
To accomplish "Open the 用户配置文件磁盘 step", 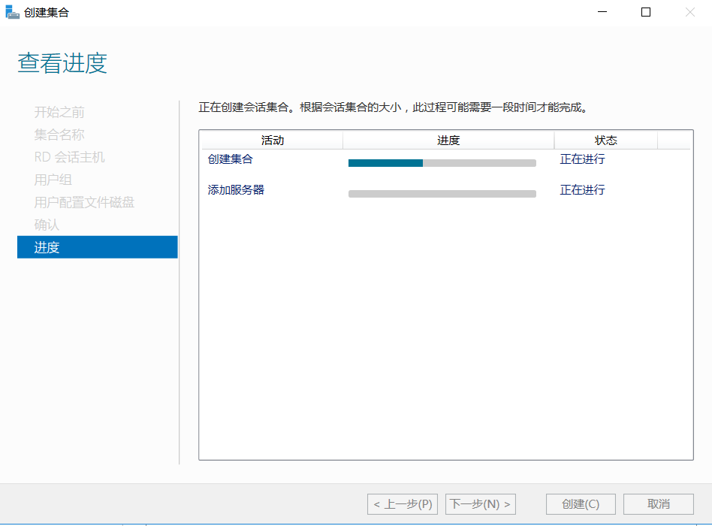I will [x=84, y=202].
